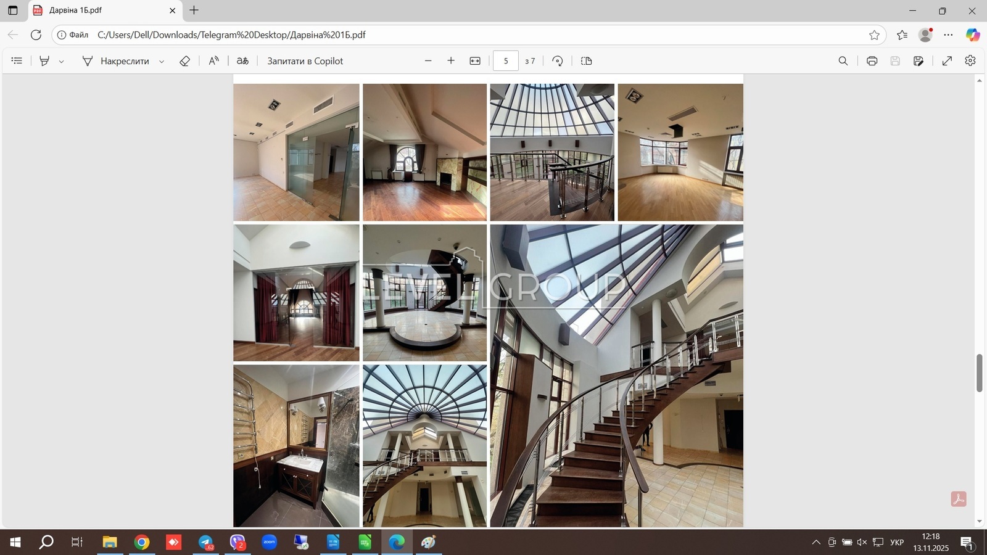Enter full screen mode
987x555 pixels.
point(947,60)
